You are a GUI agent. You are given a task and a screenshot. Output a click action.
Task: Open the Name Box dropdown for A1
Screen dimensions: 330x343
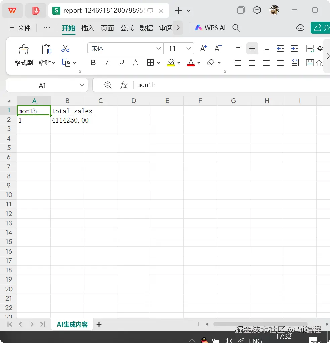(x=82, y=85)
